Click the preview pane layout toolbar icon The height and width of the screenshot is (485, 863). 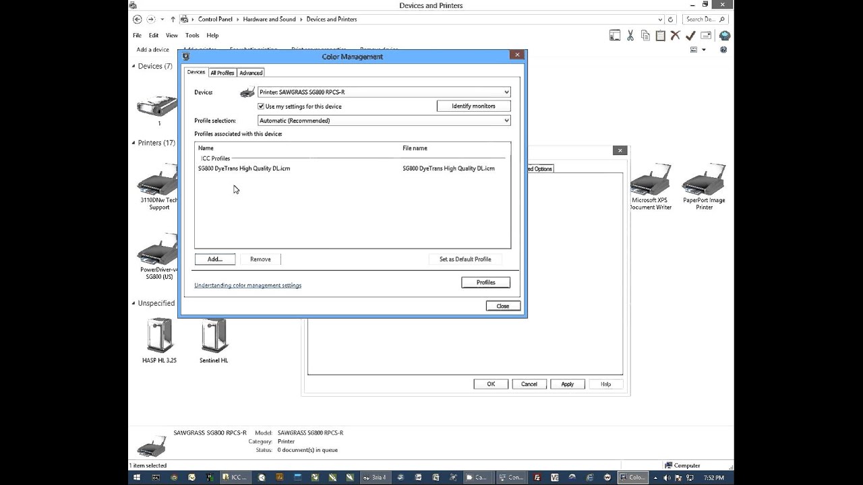coord(615,36)
